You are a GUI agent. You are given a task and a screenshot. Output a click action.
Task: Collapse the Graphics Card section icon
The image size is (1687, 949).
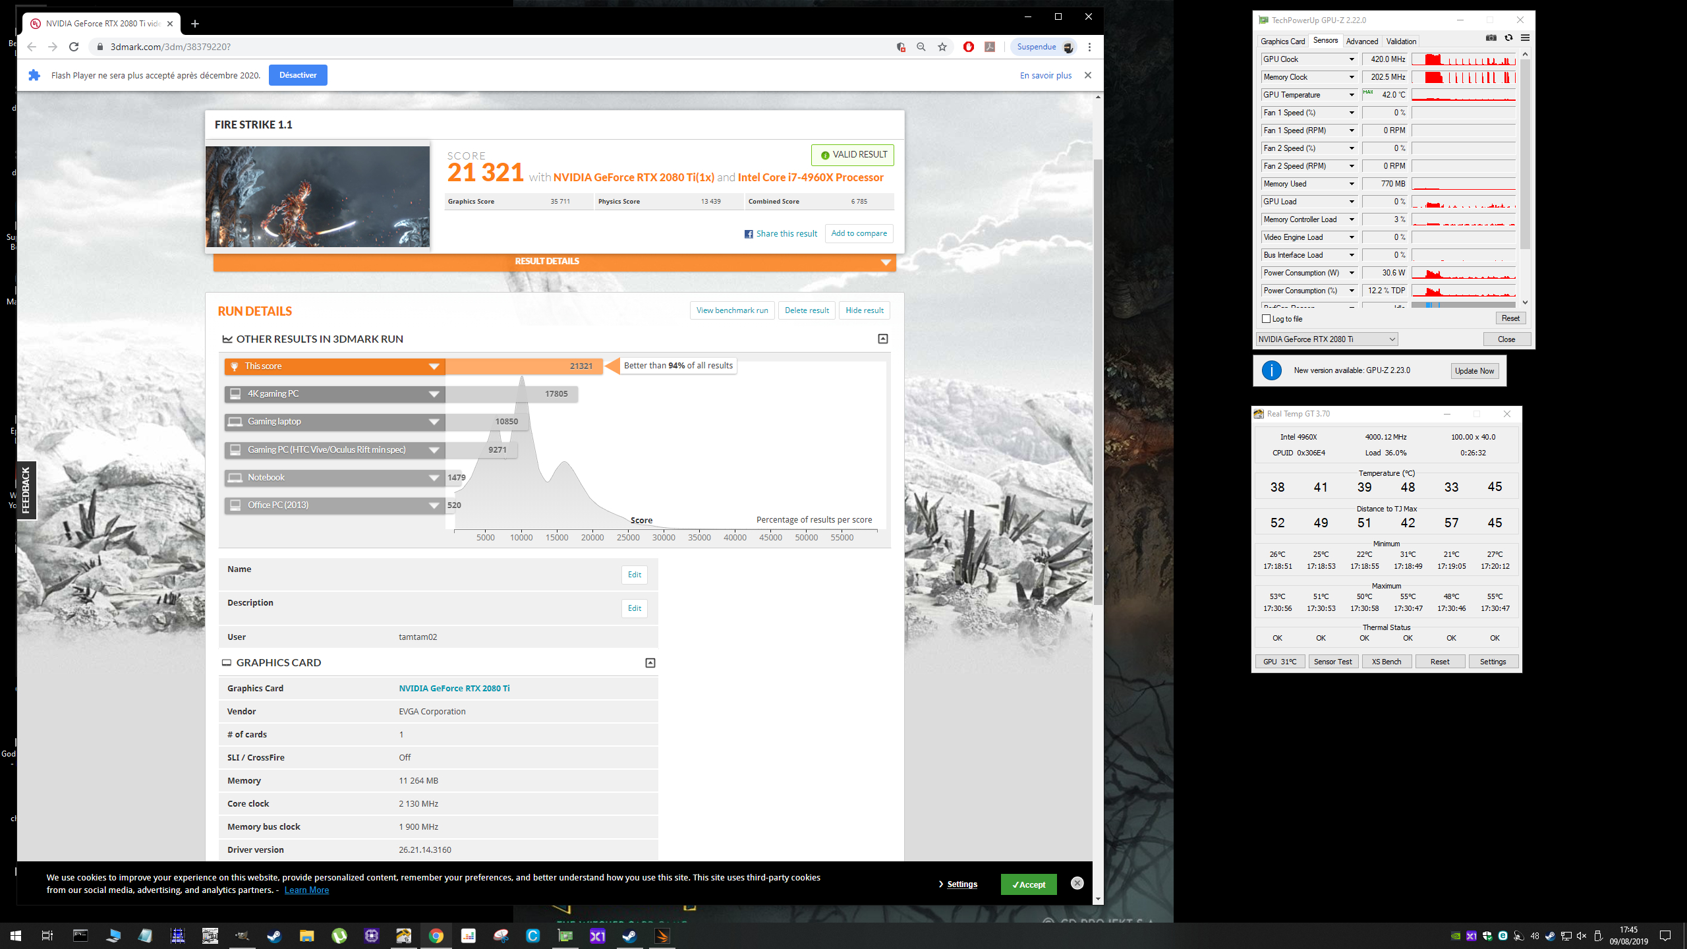(650, 663)
